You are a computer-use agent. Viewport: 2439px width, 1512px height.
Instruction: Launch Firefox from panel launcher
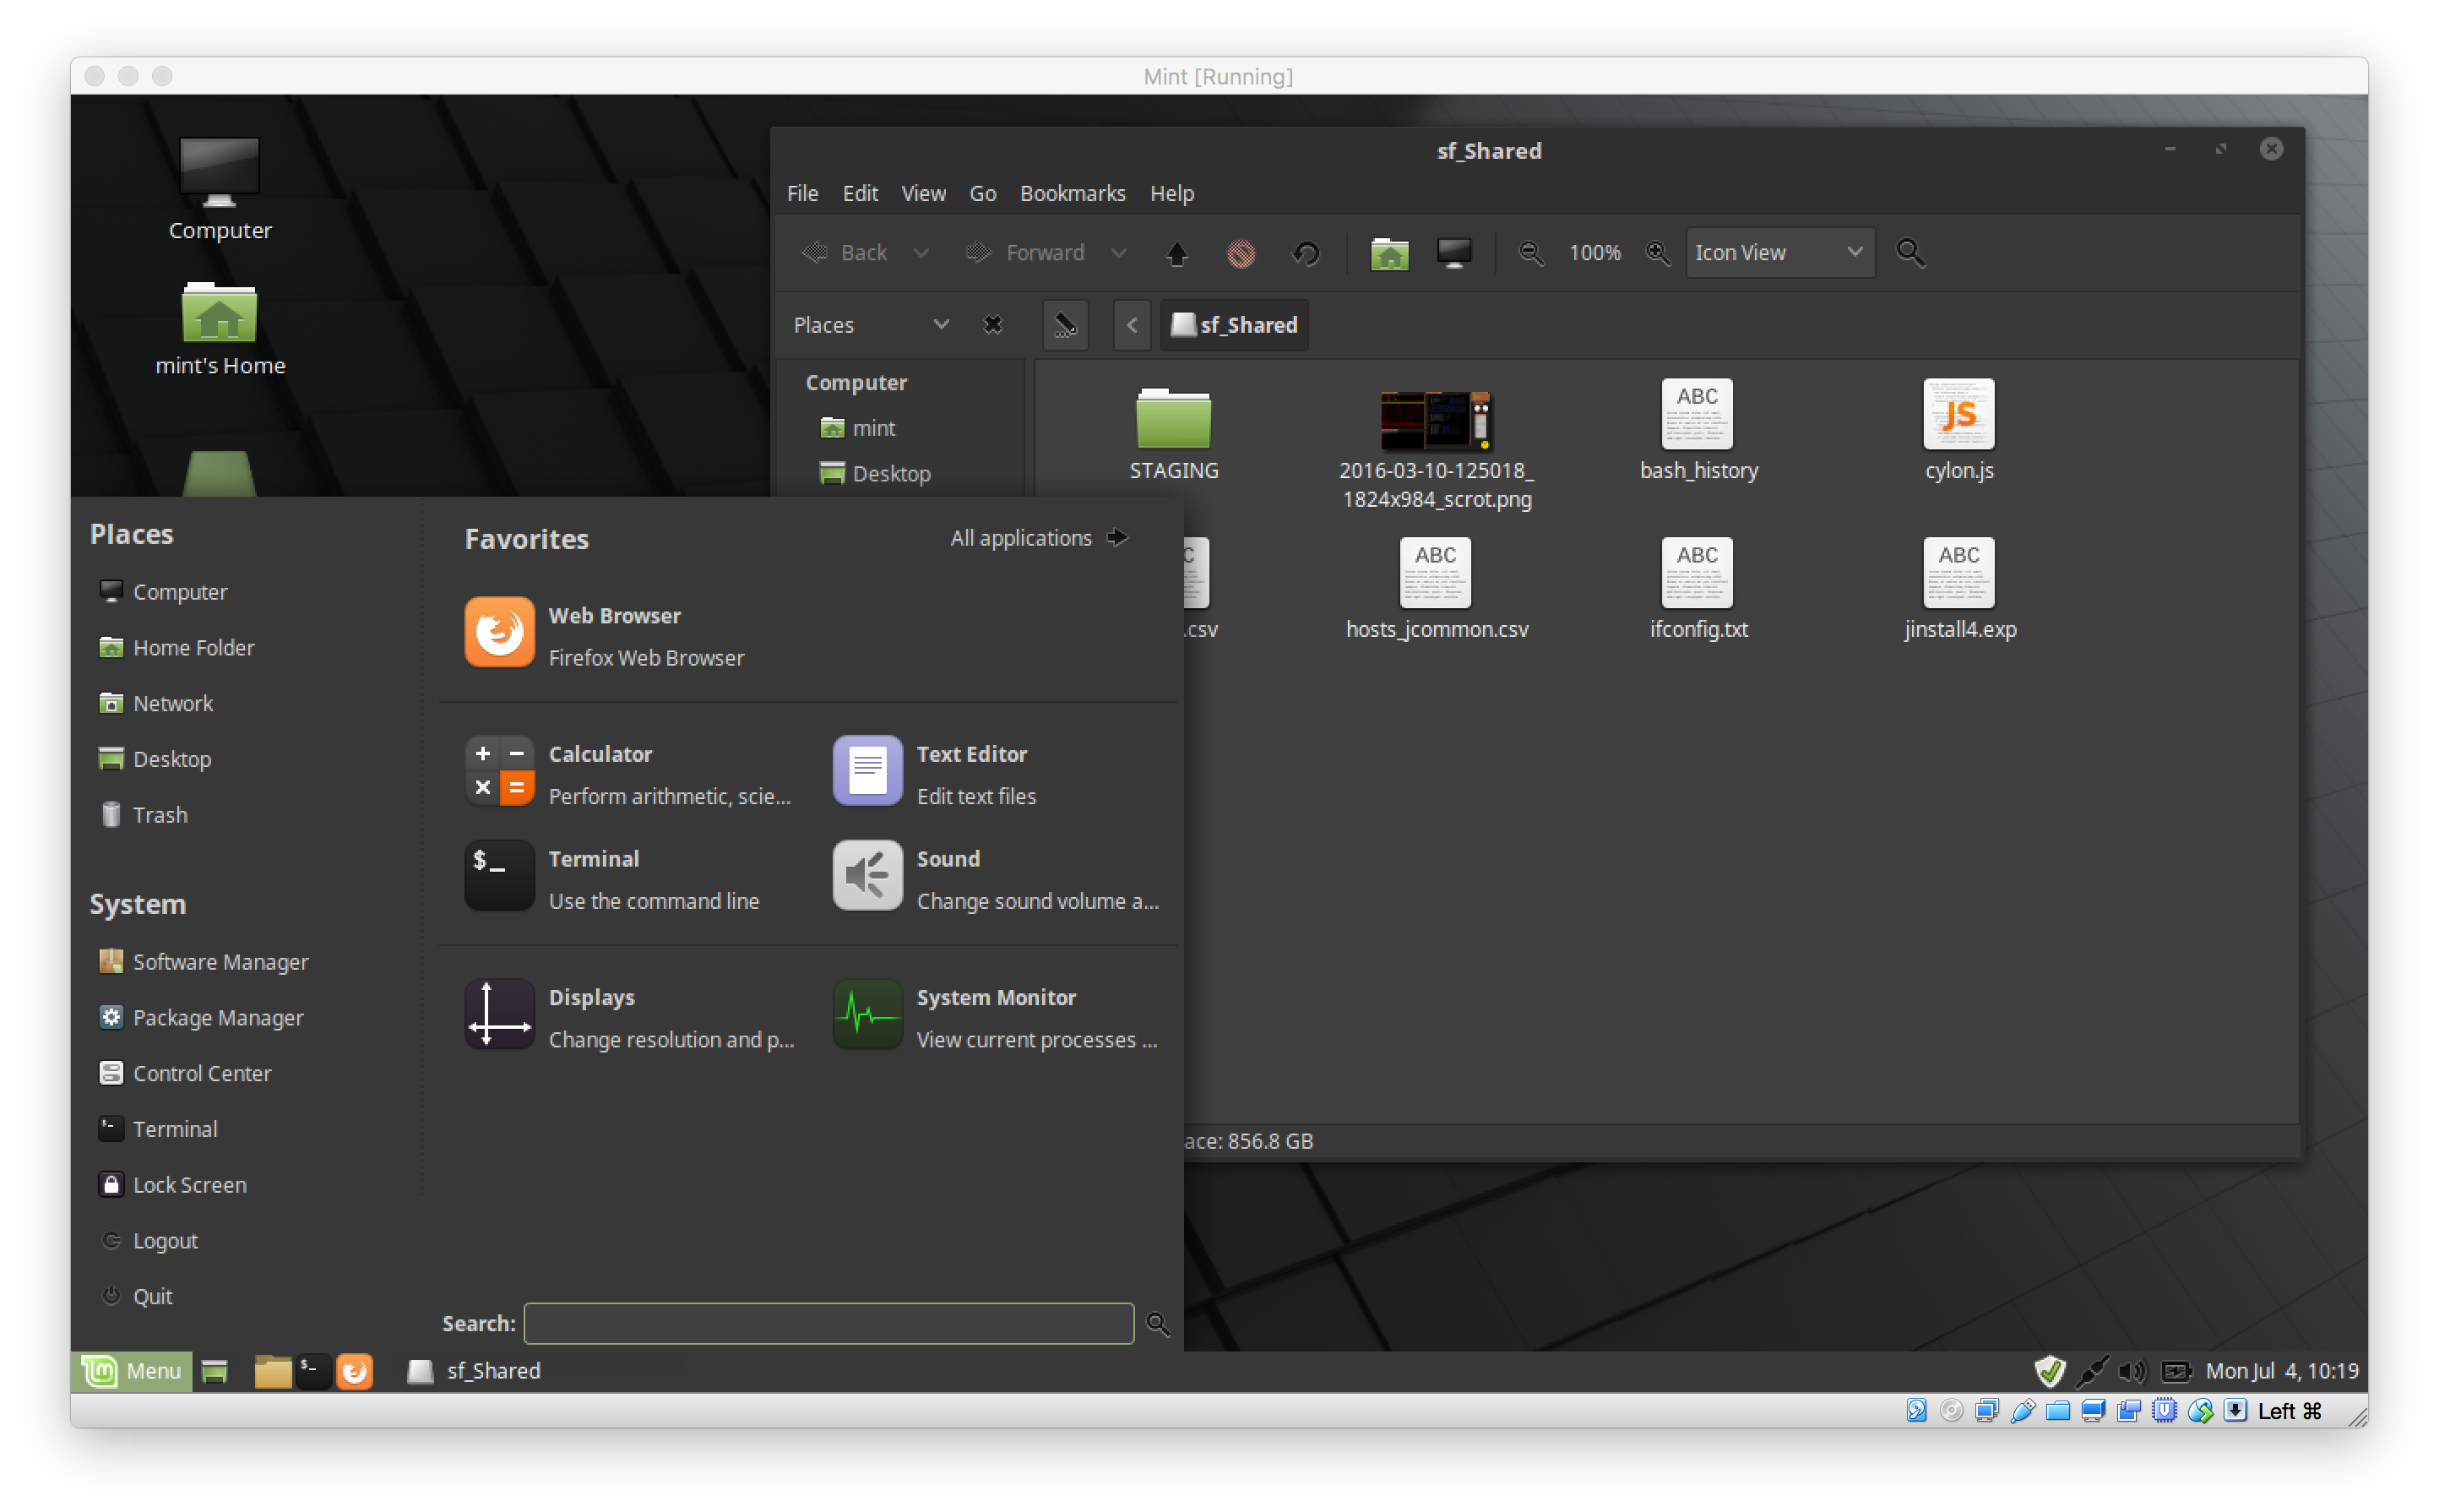coord(354,1371)
